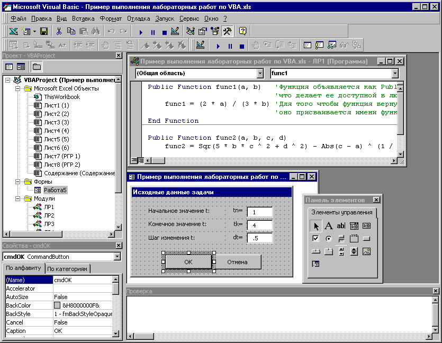Open the Отладка menu
Image resolution: width=442 pixels, height=343 pixels.
pyautogui.click(x=138, y=19)
